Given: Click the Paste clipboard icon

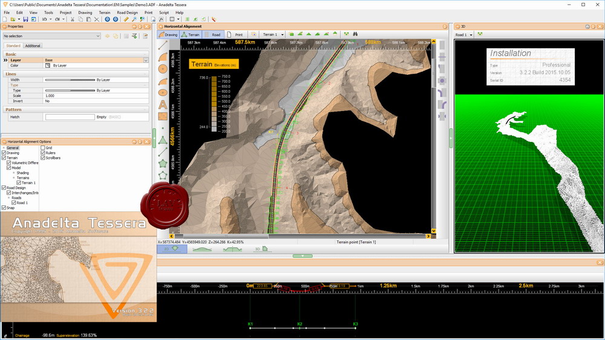Looking at the screenshot, I should coord(88,19).
